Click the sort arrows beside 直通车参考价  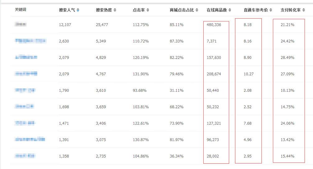[271, 10]
